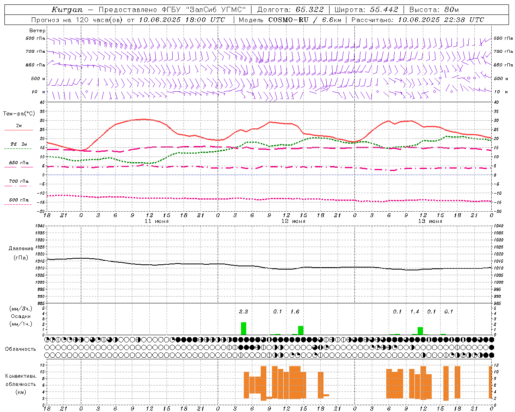Screen dimensions: 515x412
Task: Select the 850 гПа temperature legend entry
Action: click(x=19, y=163)
